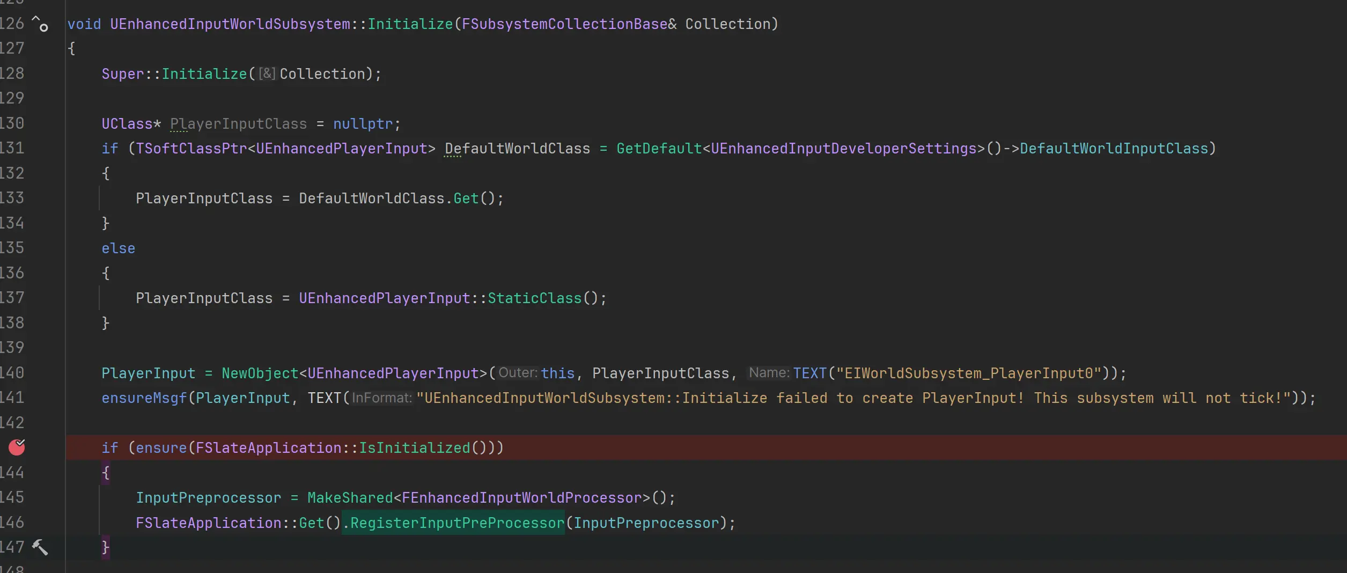Screen dimensions: 1347x573
Task: Click the highlighted opening brace on line 144
Action: (x=106, y=473)
